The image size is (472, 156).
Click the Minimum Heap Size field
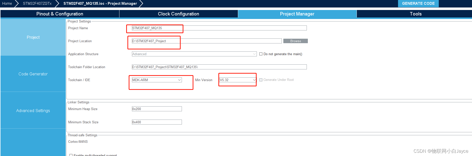[157, 109]
